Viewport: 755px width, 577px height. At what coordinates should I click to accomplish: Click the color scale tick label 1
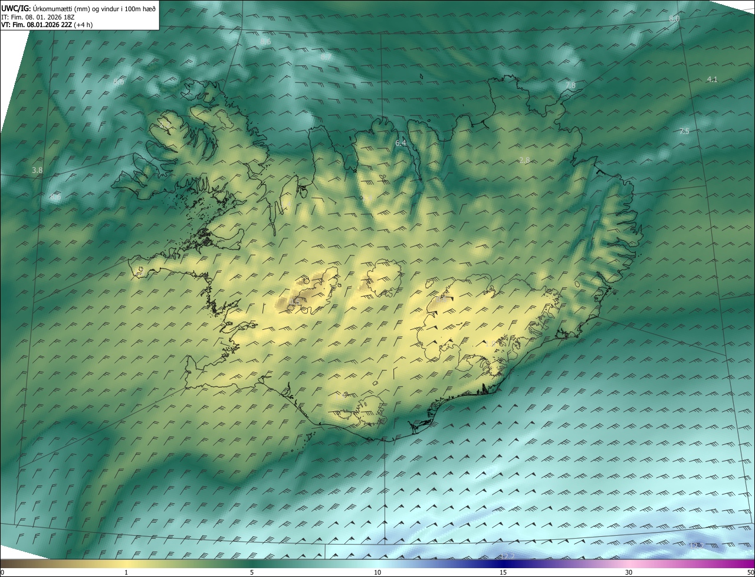click(x=126, y=572)
